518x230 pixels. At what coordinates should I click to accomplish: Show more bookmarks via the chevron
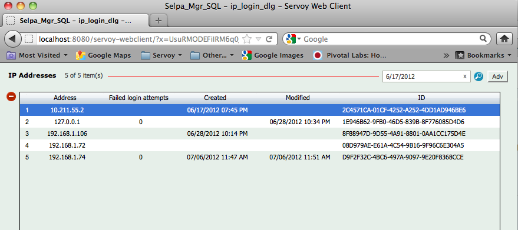click(446, 55)
